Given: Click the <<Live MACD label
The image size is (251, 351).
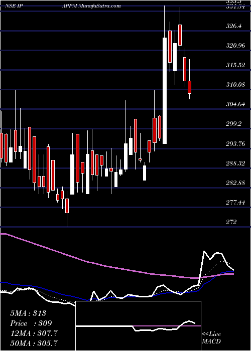Looking at the screenshot, I should point(211,338).
